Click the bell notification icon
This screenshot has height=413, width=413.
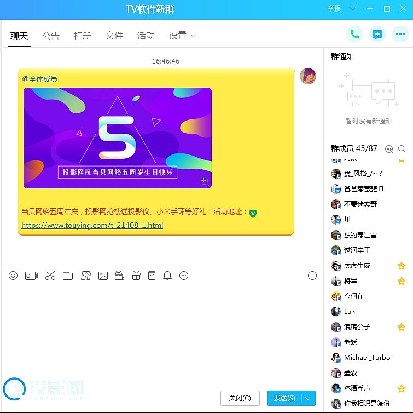[167, 276]
